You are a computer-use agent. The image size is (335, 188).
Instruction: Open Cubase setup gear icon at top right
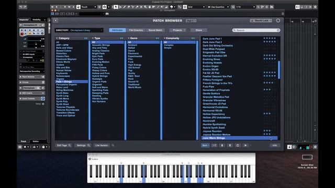[x=315, y=7]
